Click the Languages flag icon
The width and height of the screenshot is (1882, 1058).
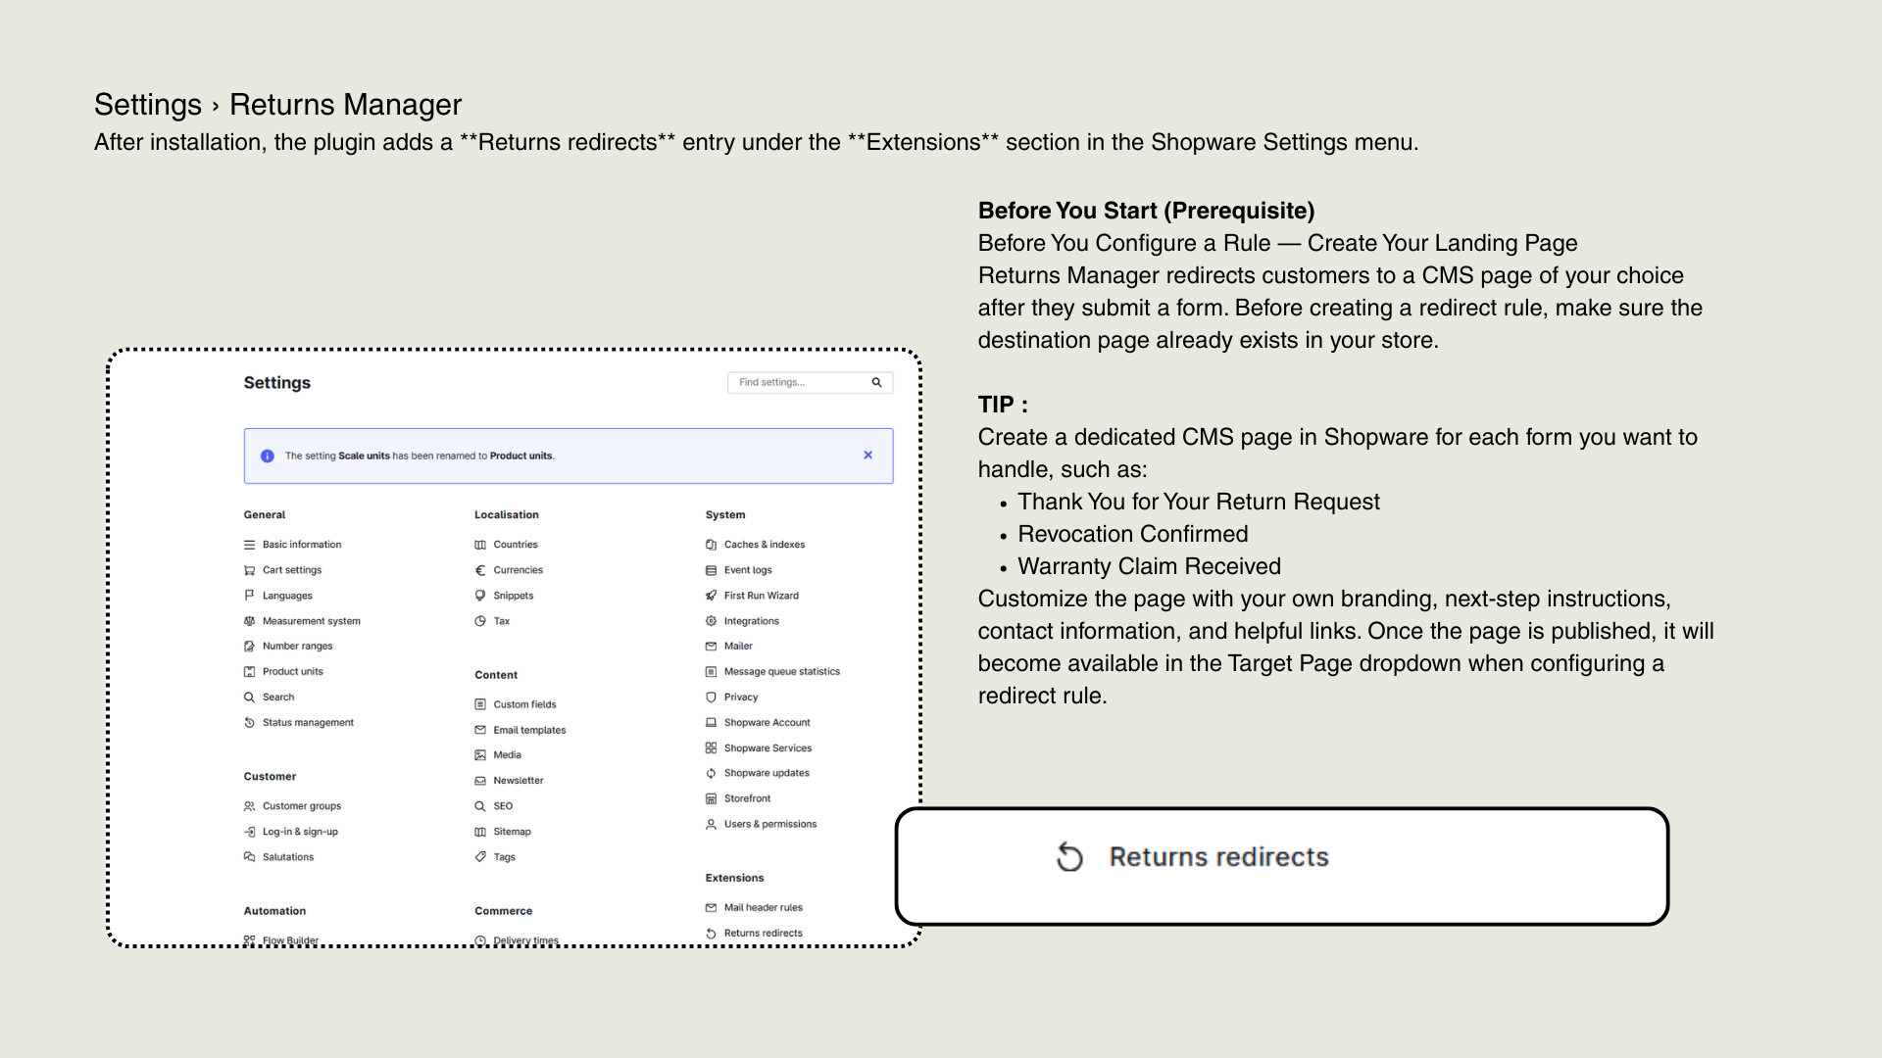coord(249,596)
